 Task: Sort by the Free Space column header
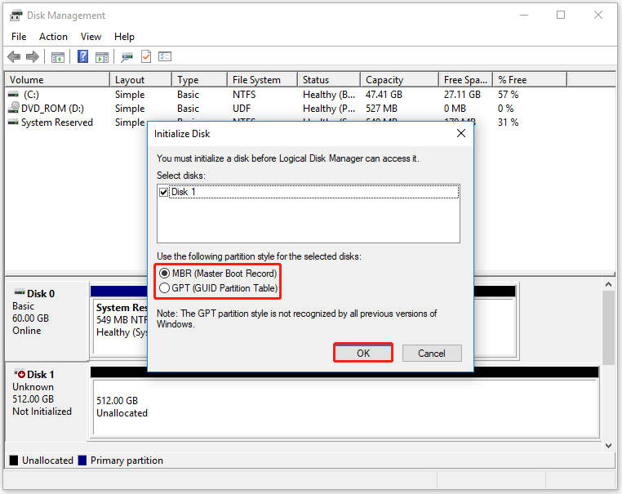466,80
